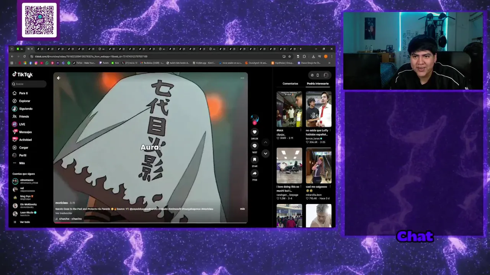This screenshot has width=490, height=275.
Task: Click the header coin icon
Action: pyautogui.click(x=312, y=75)
